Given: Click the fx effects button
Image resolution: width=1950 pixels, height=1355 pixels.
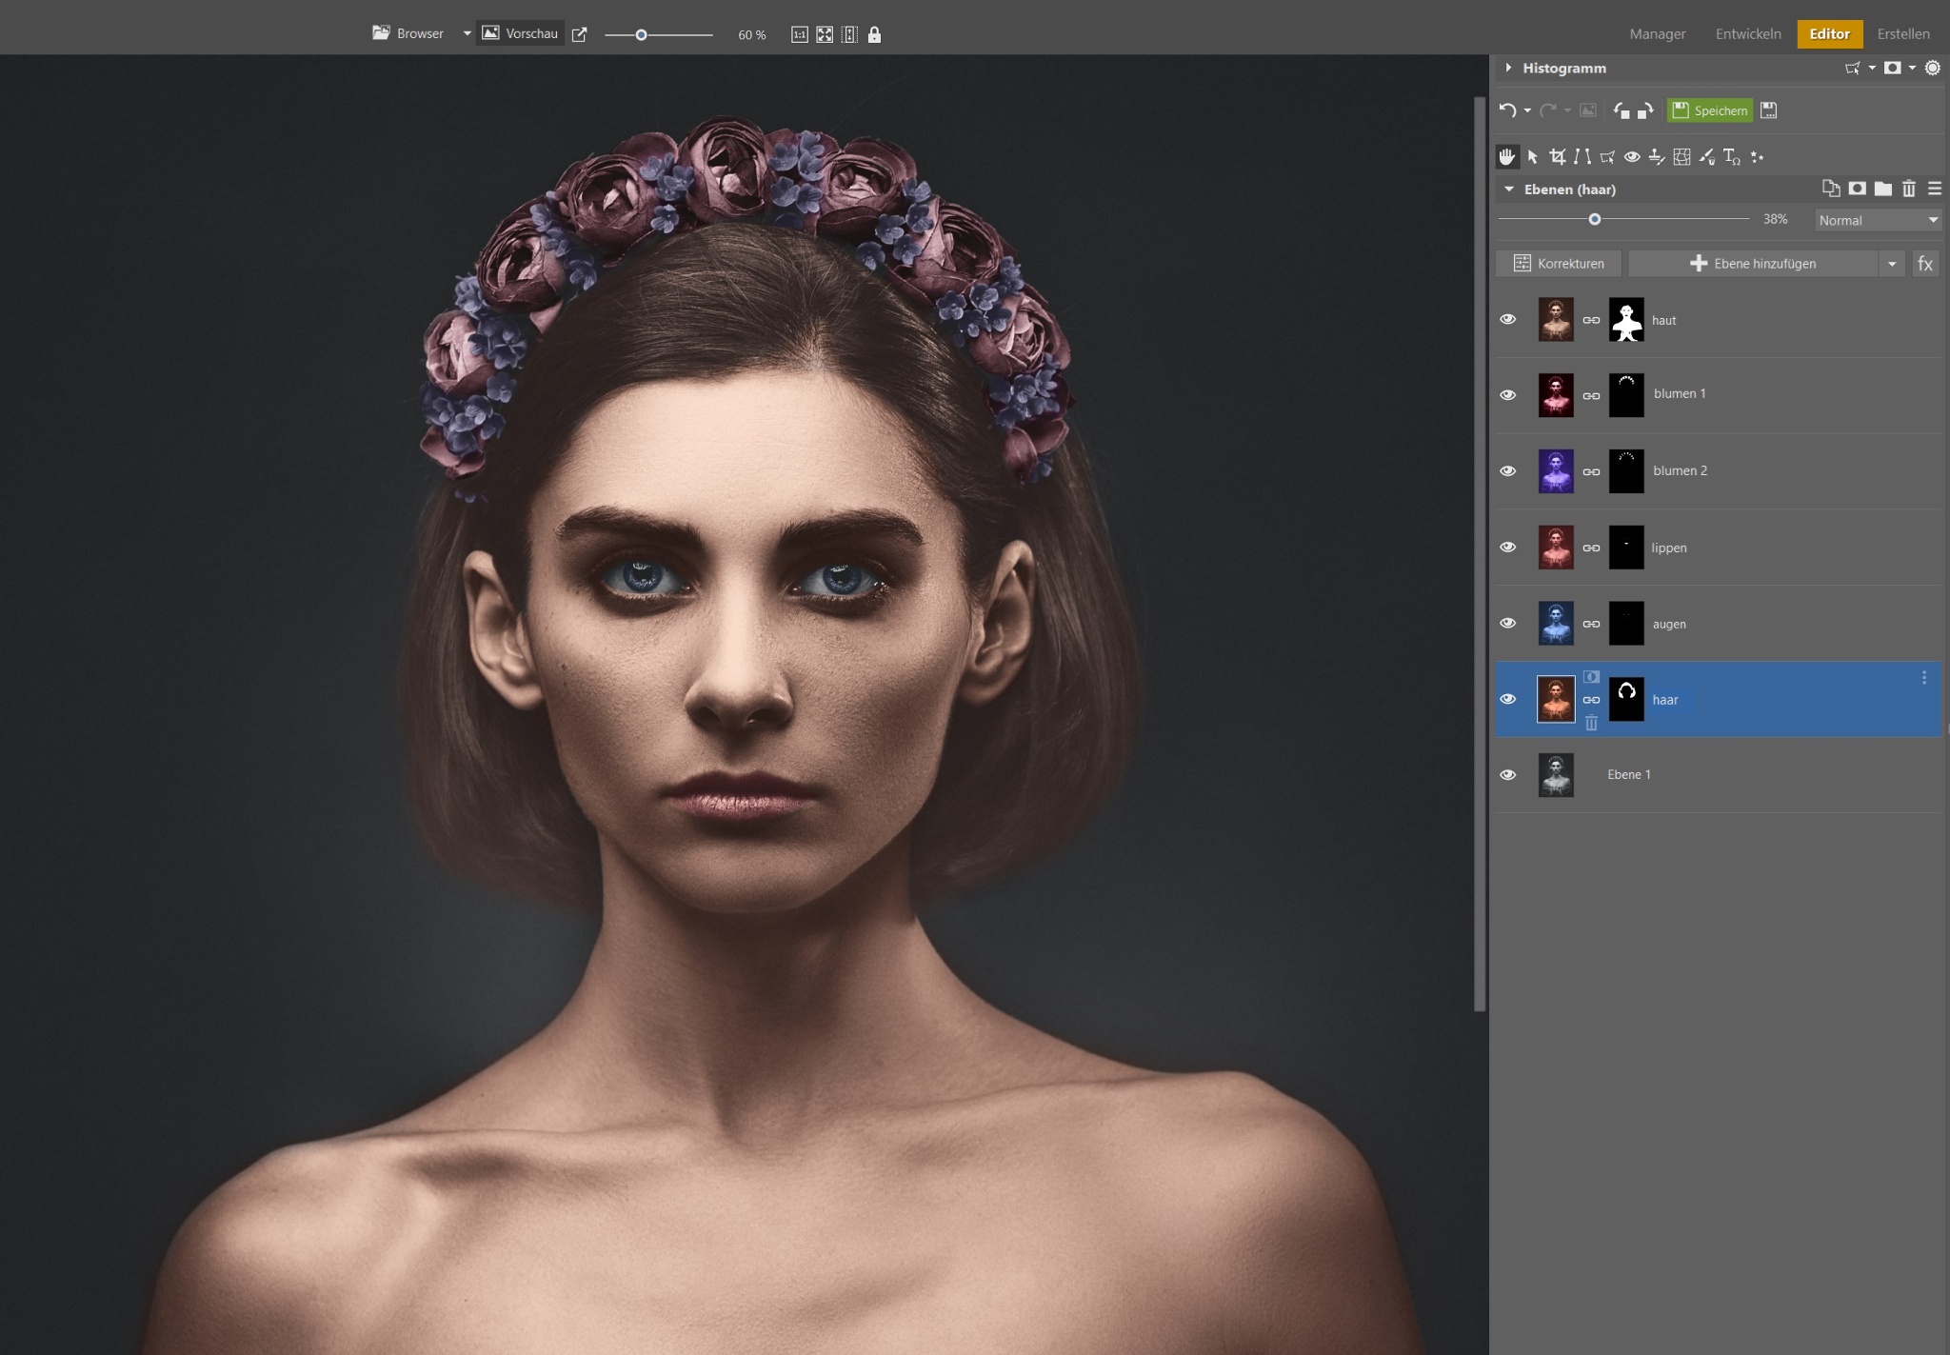Looking at the screenshot, I should pyautogui.click(x=1925, y=264).
